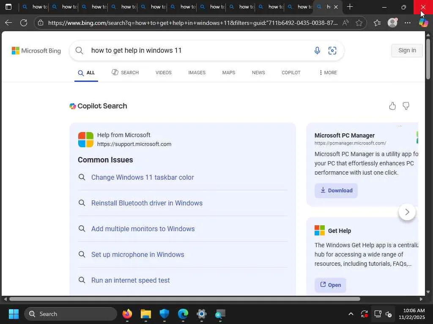Screen dimensions: 433x324
Task: View site information lock icon
Action: (41, 23)
